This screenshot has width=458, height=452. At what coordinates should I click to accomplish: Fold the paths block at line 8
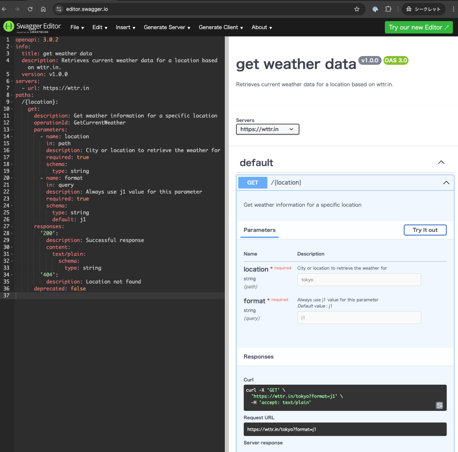click(x=12, y=95)
